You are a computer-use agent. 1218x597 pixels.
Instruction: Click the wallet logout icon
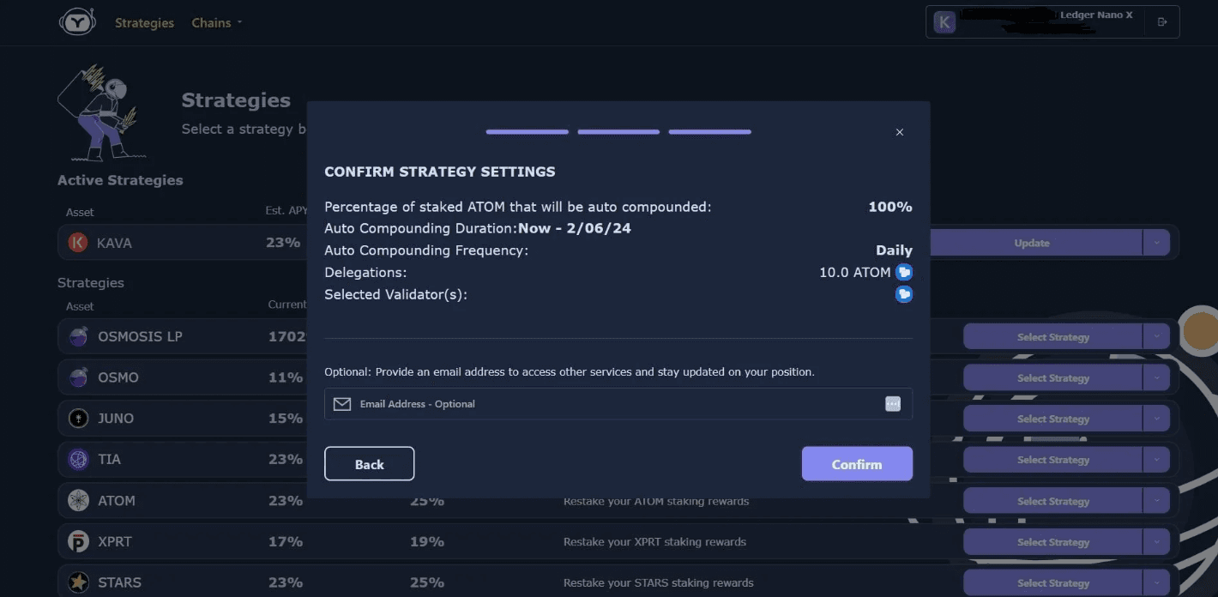coord(1162,22)
